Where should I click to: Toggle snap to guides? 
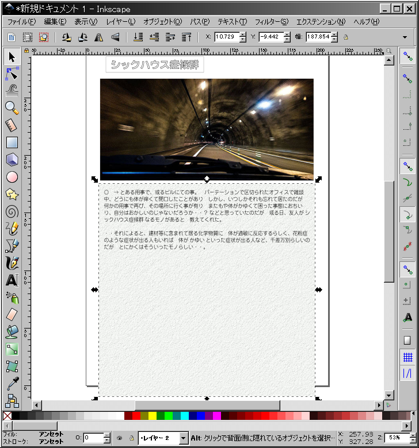tap(407, 373)
